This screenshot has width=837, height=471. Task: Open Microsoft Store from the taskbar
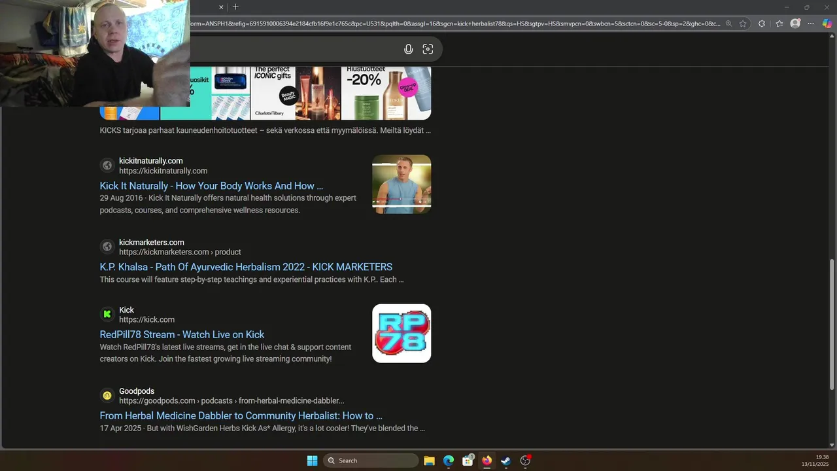468,461
